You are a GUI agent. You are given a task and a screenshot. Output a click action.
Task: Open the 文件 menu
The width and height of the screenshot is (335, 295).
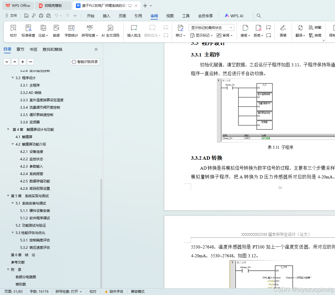pyautogui.click(x=11, y=16)
